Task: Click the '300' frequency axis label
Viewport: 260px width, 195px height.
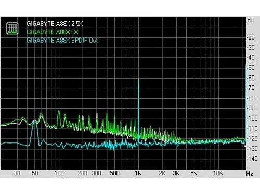Action: click(x=97, y=173)
